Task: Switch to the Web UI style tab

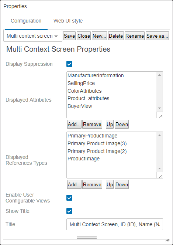Action: [68, 21]
